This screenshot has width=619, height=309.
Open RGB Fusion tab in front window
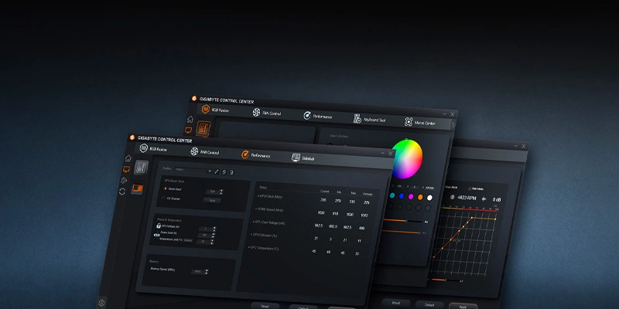click(x=153, y=149)
